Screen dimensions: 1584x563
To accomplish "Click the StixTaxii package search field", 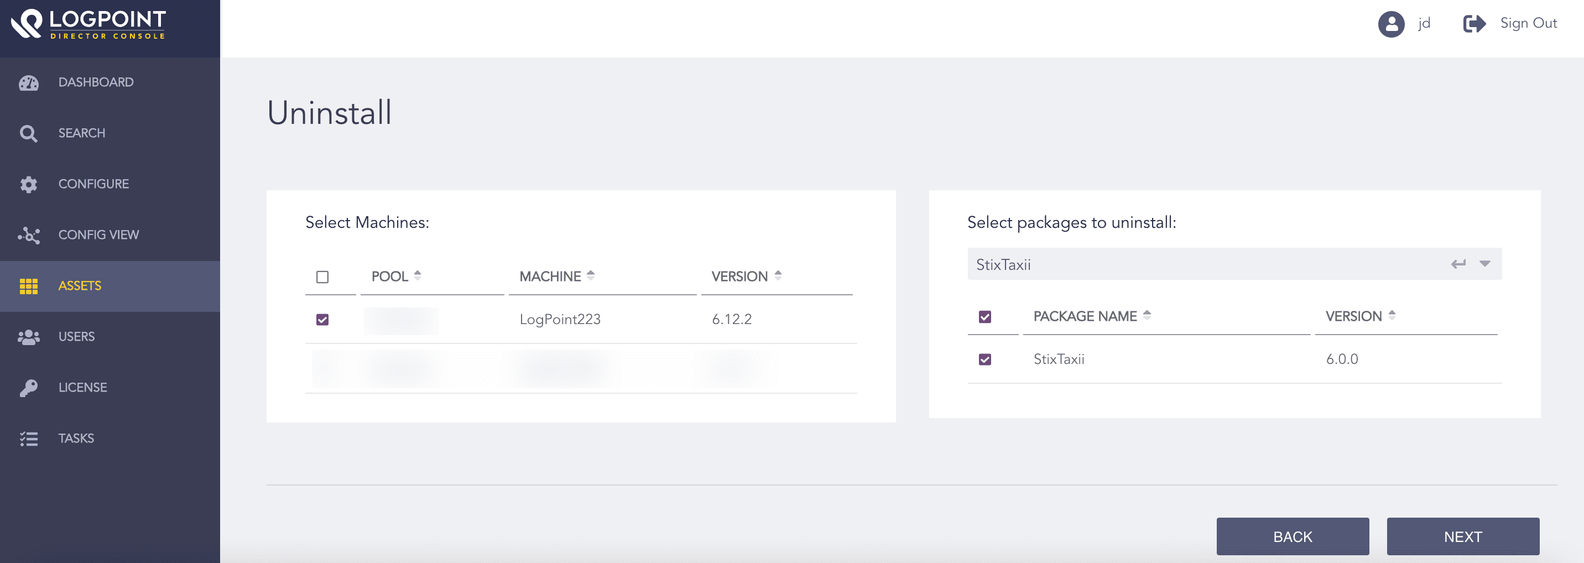I will pyautogui.click(x=1199, y=264).
